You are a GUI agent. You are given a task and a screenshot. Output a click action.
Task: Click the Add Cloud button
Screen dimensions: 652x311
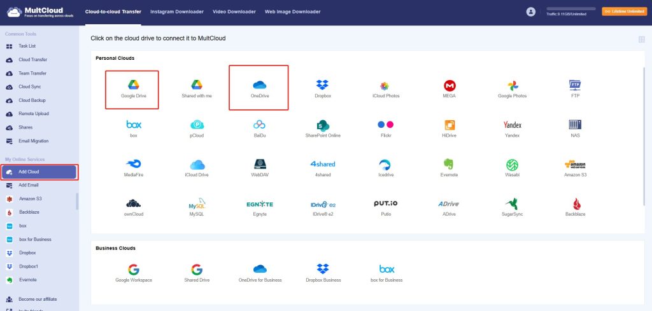click(x=39, y=172)
